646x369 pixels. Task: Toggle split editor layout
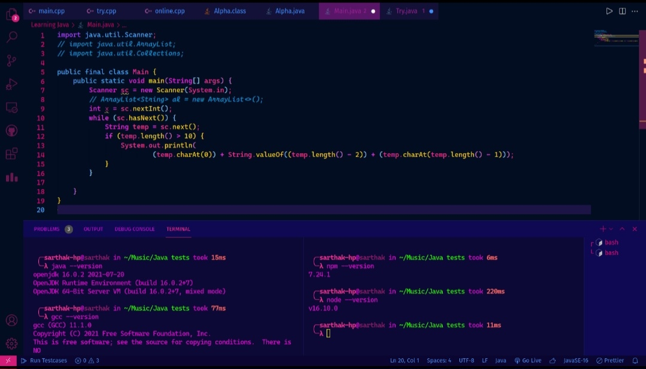pyautogui.click(x=622, y=11)
